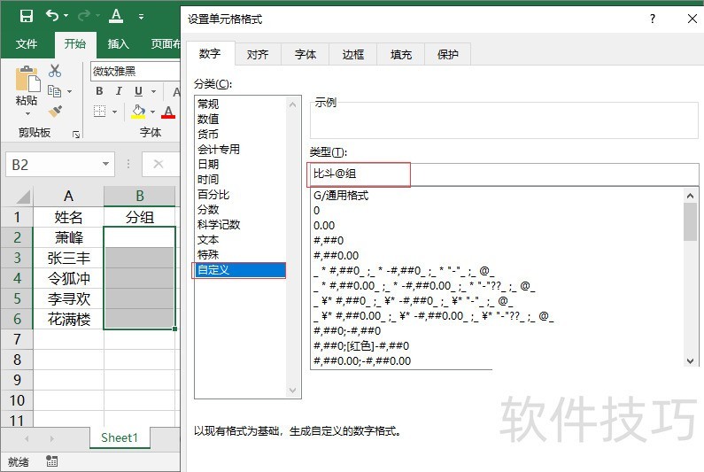Image resolution: width=704 pixels, height=472 pixels.
Task: Open the Sheet1 worksheet tab
Action: [120, 437]
